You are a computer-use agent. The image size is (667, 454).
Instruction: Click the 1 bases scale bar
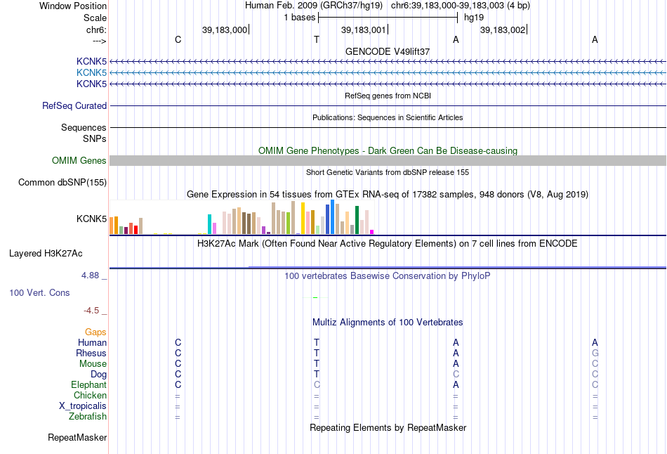pos(388,18)
